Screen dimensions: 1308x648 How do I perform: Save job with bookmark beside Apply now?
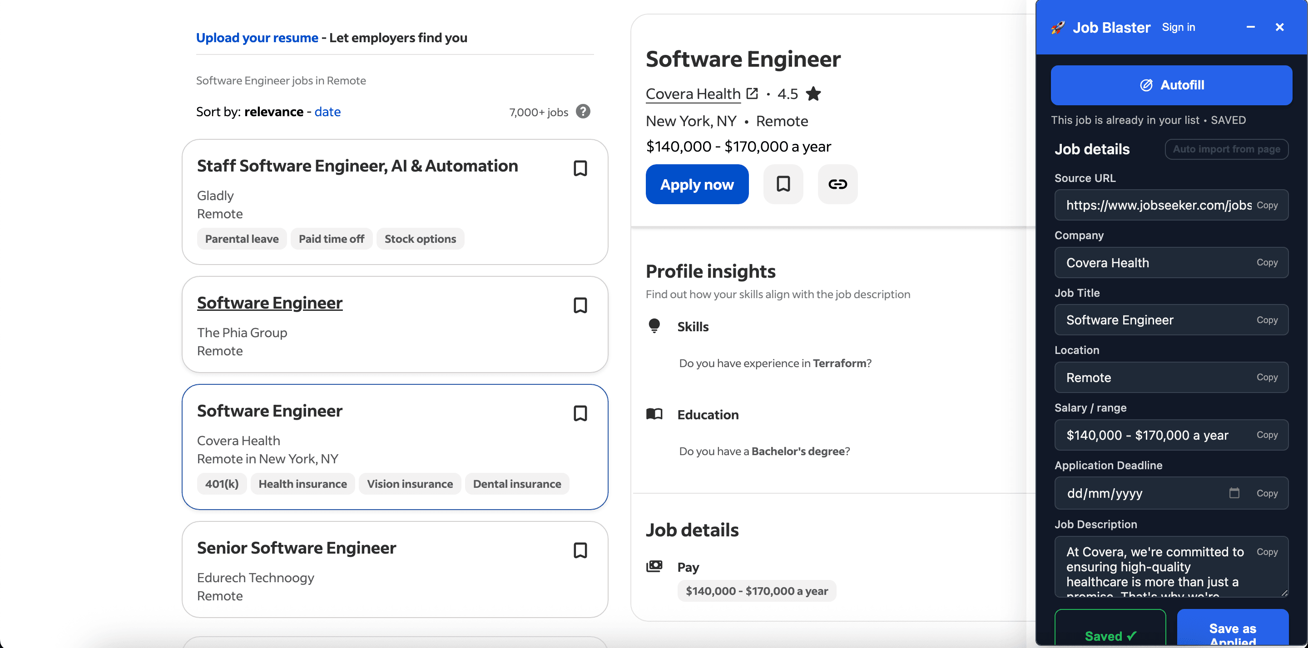pos(783,184)
